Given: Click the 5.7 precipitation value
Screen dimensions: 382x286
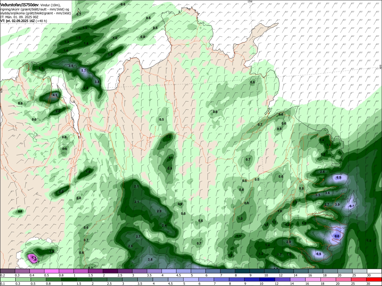Looking at the screenshot, I should (84, 70).
